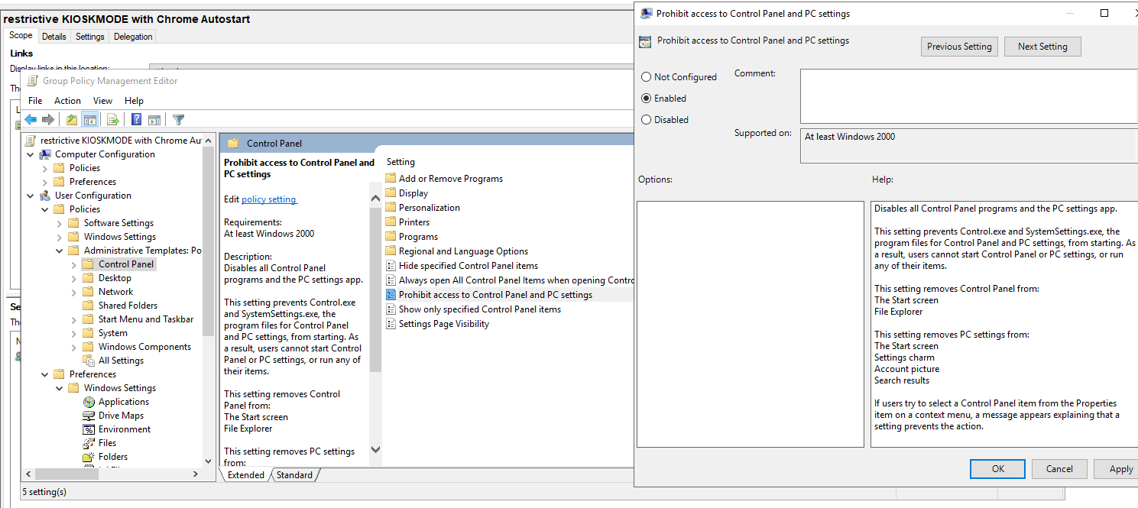Screen dimensions: 1138x508
Task: Click the blue question mark Help icon
Action: click(x=136, y=119)
